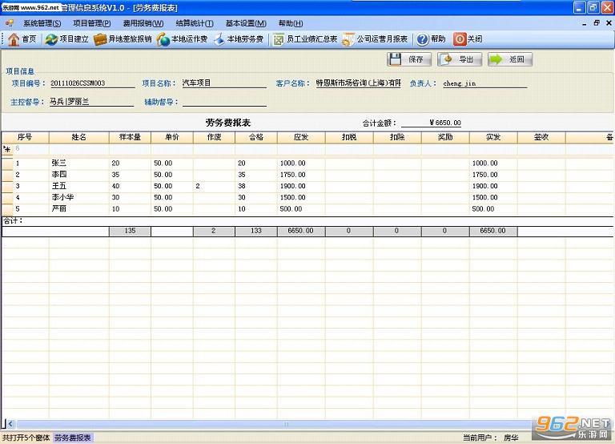Click the empty 辅助督导 field
This screenshot has width=615, height=444.
(x=224, y=102)
